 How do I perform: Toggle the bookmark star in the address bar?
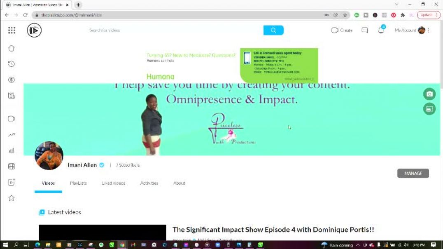[x=345, y=14]
